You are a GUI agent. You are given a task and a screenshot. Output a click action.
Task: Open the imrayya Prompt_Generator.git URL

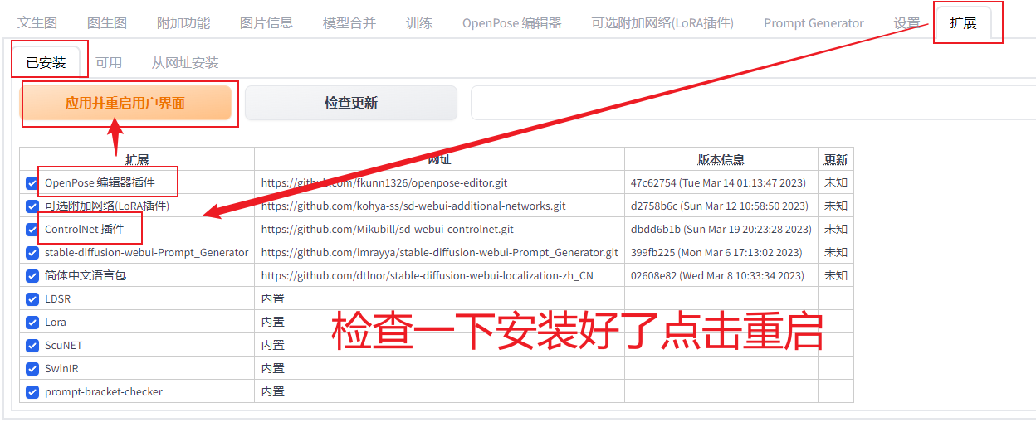tap(440, 252)
